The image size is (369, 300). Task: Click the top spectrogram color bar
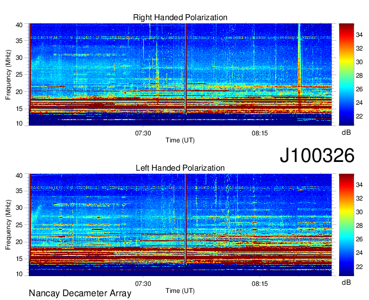click(346, 74)
